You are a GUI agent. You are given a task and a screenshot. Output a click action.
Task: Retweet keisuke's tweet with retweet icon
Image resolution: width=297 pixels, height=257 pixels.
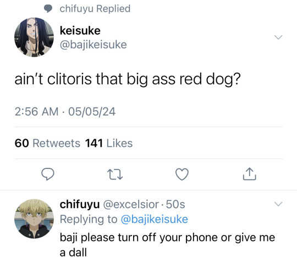(115, 174)
